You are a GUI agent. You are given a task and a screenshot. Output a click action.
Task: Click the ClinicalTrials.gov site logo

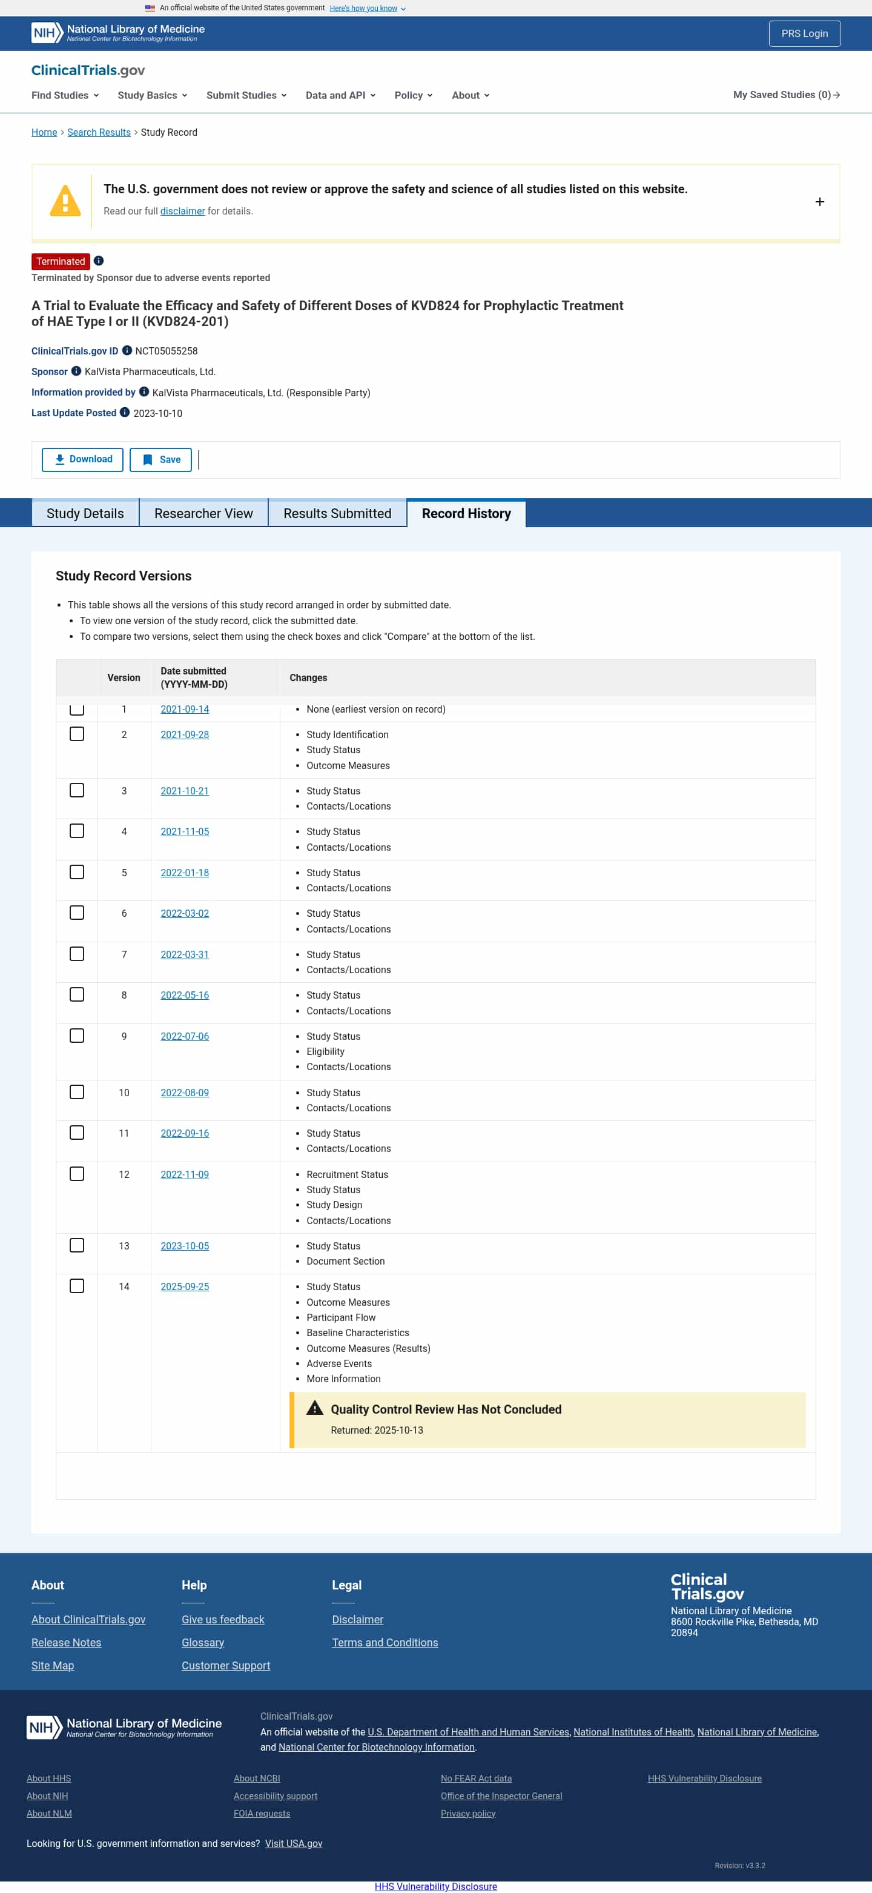pyautogui.click(x=88, y=70)
